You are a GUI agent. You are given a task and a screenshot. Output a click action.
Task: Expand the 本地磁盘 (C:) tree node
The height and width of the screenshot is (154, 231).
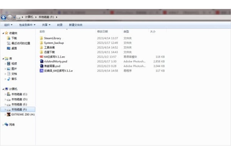[x=5, y=94]
